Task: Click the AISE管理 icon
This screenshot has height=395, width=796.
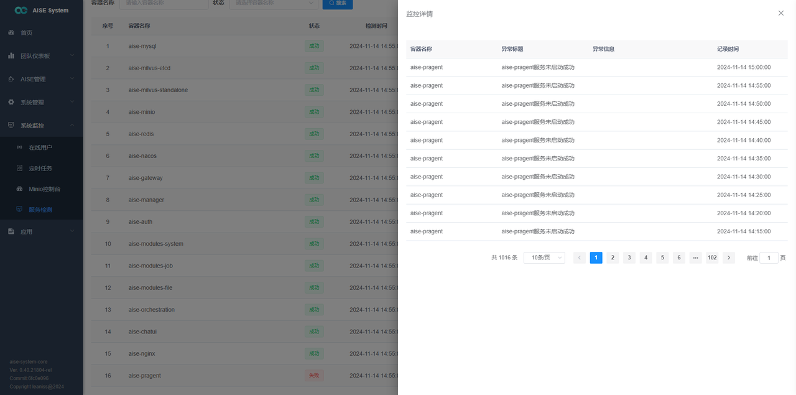Action: [11, 79]
